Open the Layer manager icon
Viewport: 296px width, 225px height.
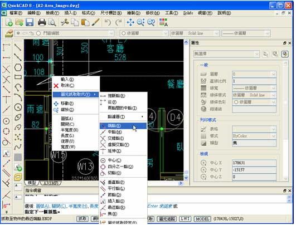(9, 33)
